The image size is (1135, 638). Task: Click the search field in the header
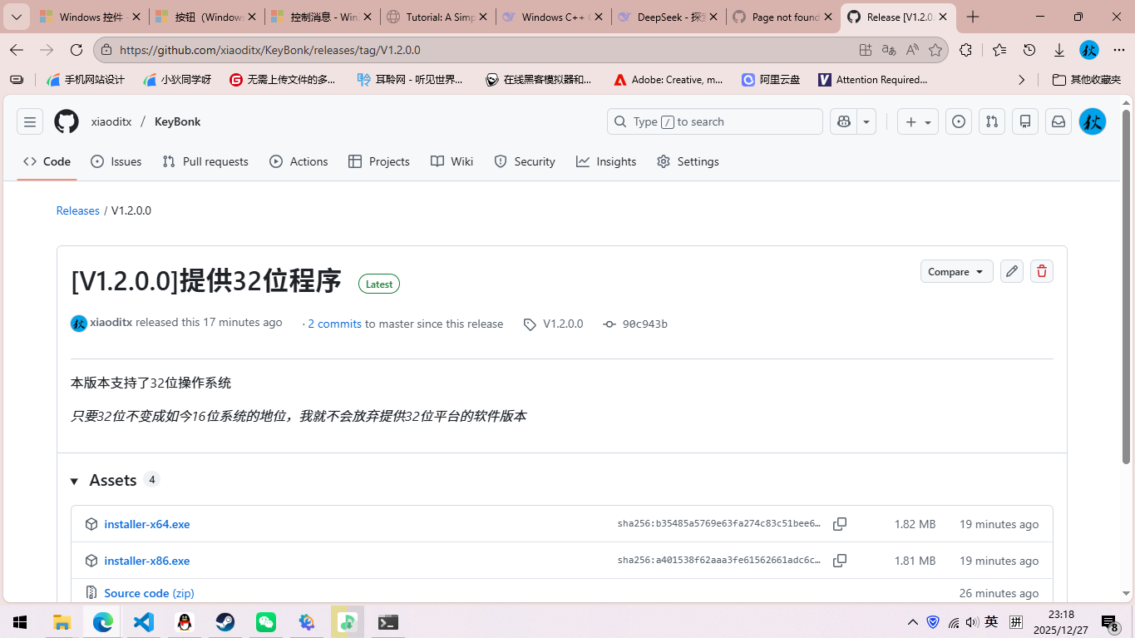click(713, 121)
